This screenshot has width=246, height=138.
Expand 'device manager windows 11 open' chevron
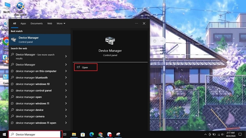[66, 123]
